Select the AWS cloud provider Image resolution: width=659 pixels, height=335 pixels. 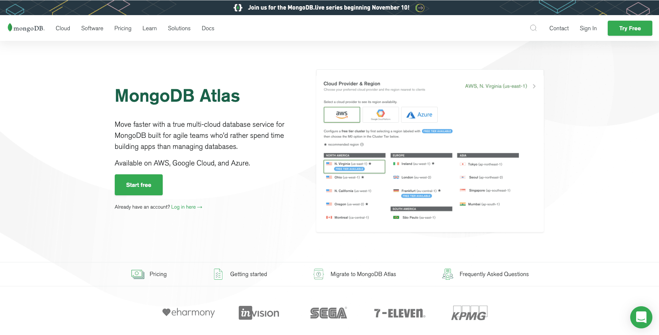click(x=342, y=115)
